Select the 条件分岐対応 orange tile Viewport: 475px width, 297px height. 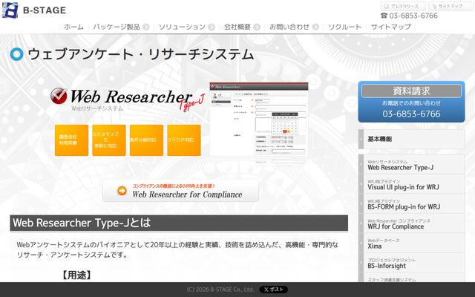(x=147, y=140)
